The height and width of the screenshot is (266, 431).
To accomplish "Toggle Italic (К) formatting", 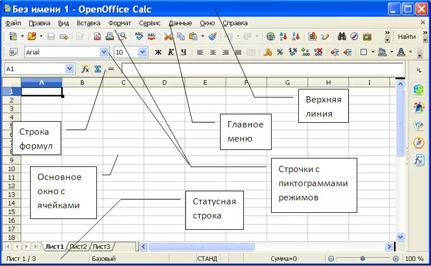I will 171,52.
